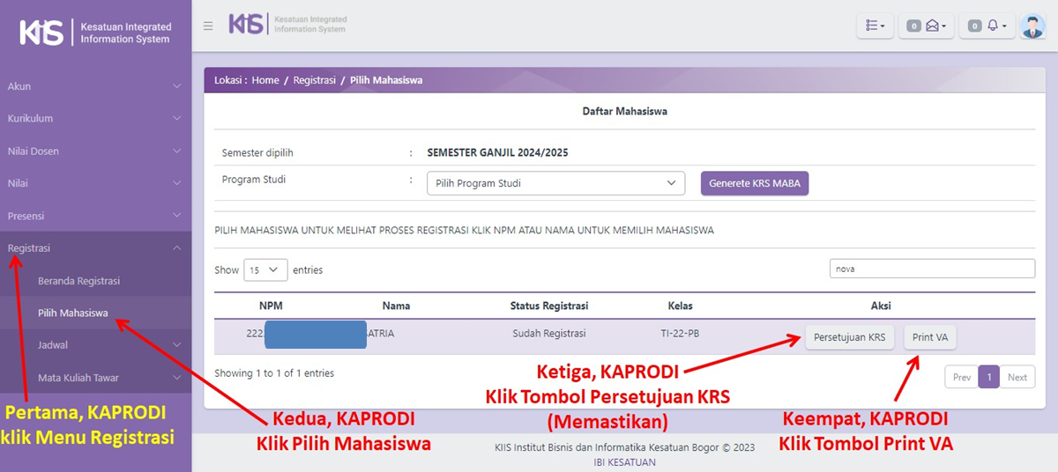
Task: Go to Next page in pagination
Action: coord(1017,377)
